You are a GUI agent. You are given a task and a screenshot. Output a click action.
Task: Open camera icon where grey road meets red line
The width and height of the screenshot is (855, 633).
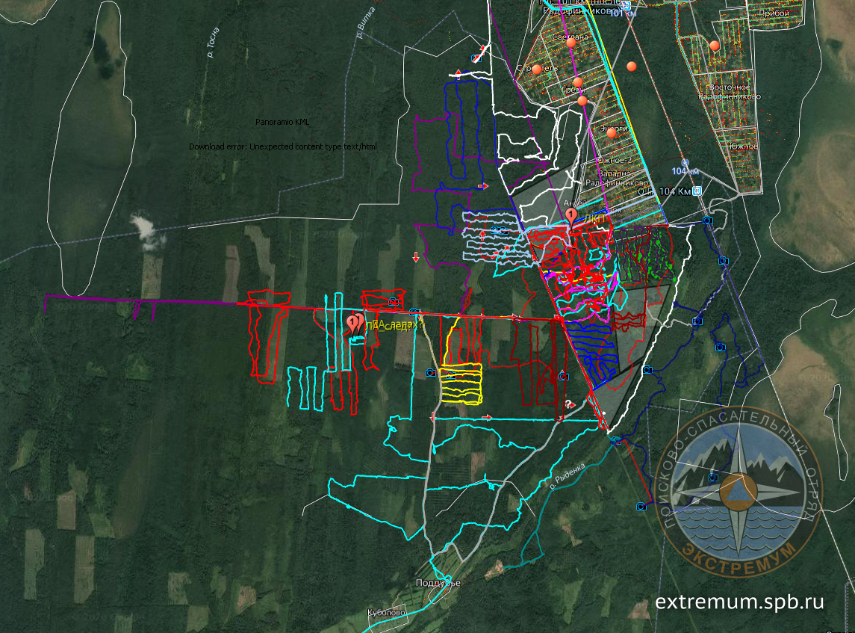click(x=415, y=312)
